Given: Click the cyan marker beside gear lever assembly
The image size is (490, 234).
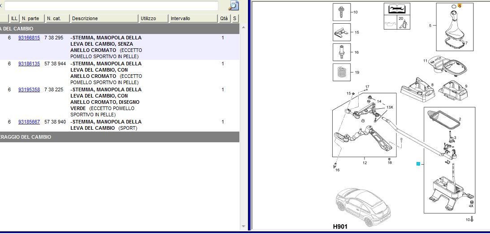Looking at the screenshot, I should coord(418,164).
